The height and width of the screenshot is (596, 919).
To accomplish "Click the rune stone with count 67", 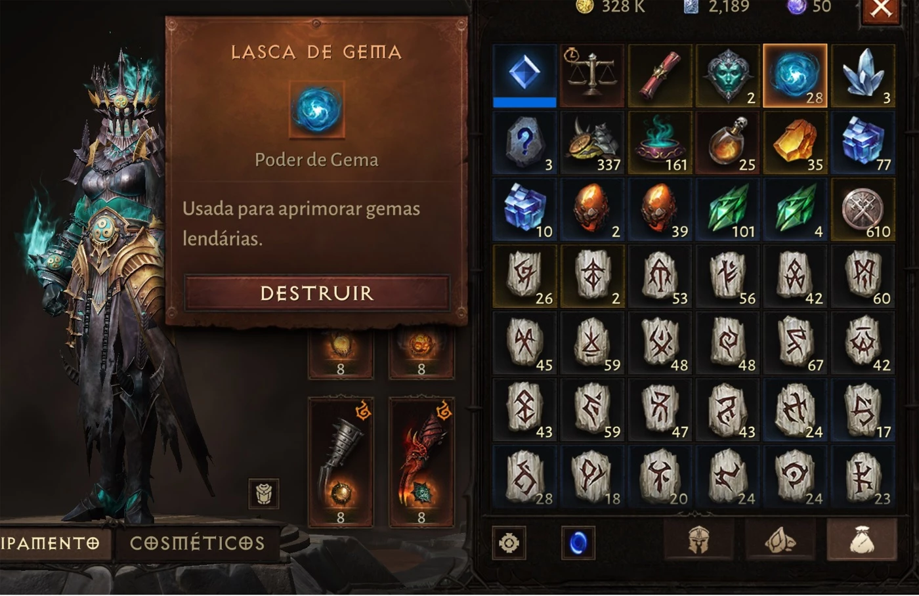I will pos(795,343).
